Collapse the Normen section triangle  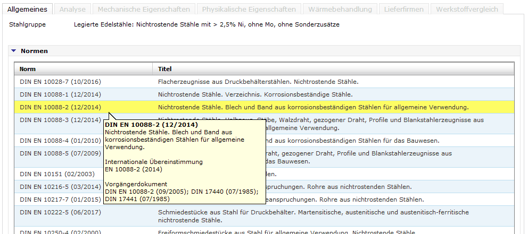[x=13, y=51]
